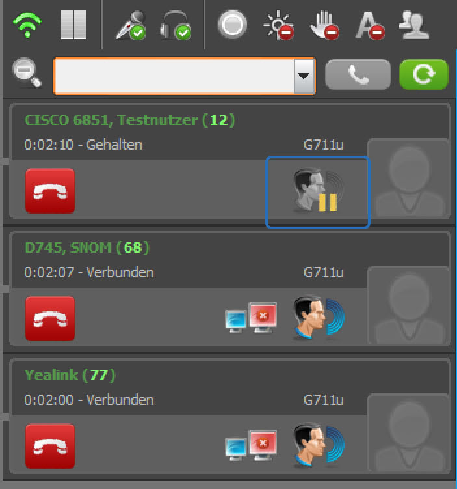Open the headset settings icon
This screenshot has height=489, width=457.
[176, 25]
